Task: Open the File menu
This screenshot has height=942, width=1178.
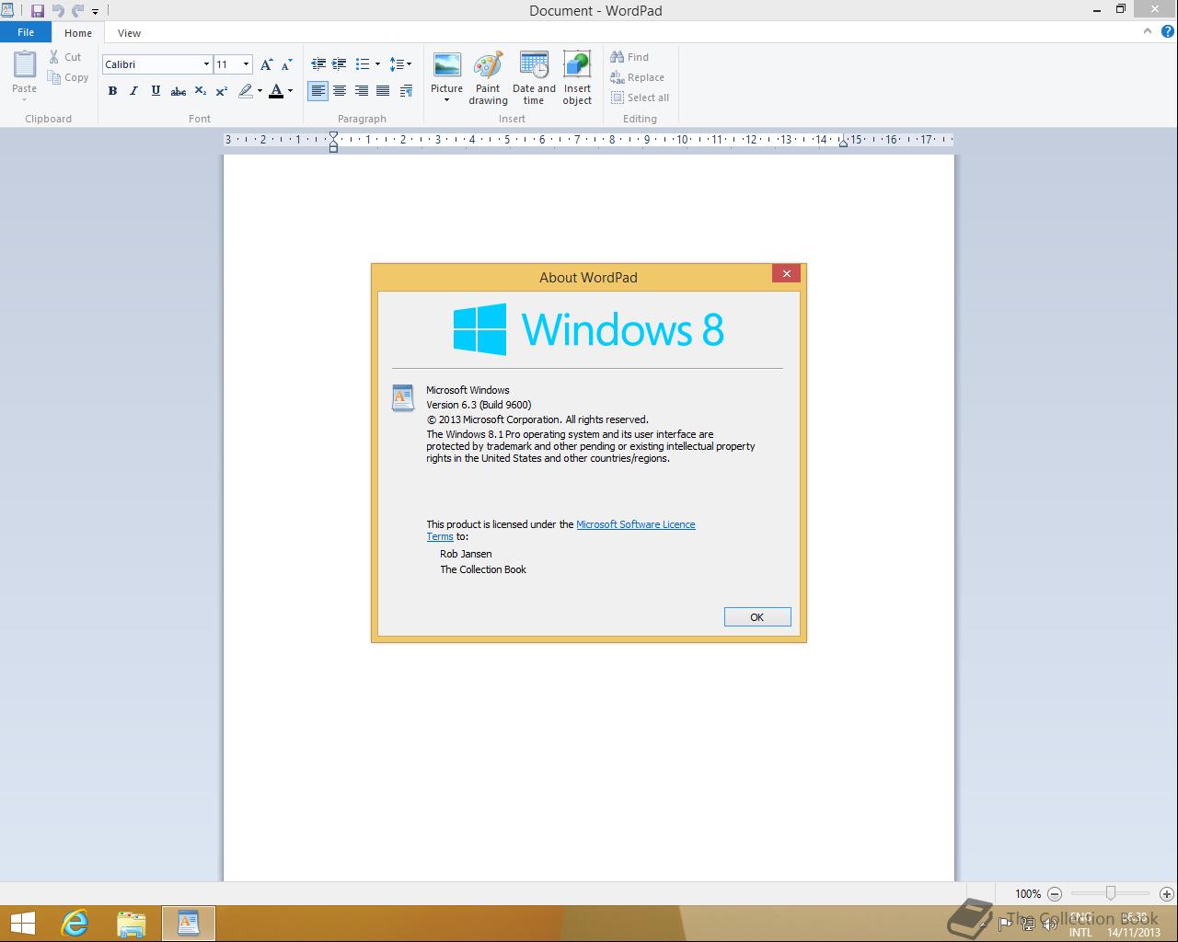Action: point(26,32)
